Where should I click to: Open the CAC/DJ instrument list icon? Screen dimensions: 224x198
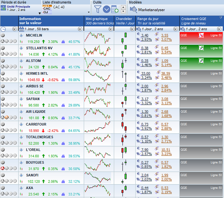[x=47, y=9]
